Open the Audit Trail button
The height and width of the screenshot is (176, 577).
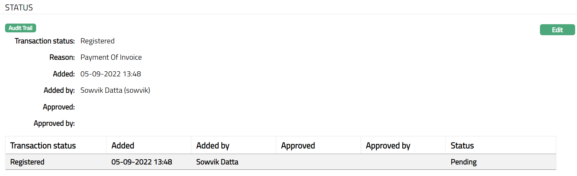pyautogui.click(x=20, y=28)
